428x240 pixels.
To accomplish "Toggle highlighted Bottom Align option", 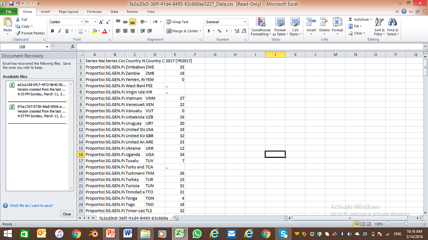I will pyautogui.click(x=132, y=22).
